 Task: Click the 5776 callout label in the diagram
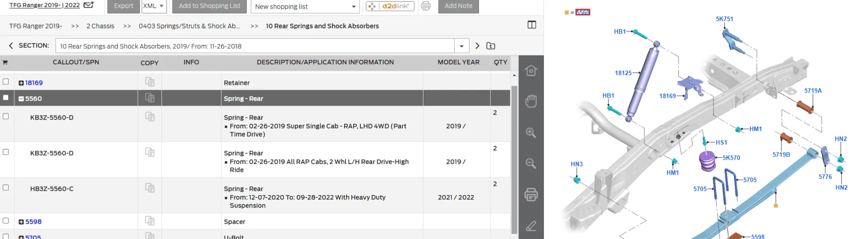pos(825,177)
